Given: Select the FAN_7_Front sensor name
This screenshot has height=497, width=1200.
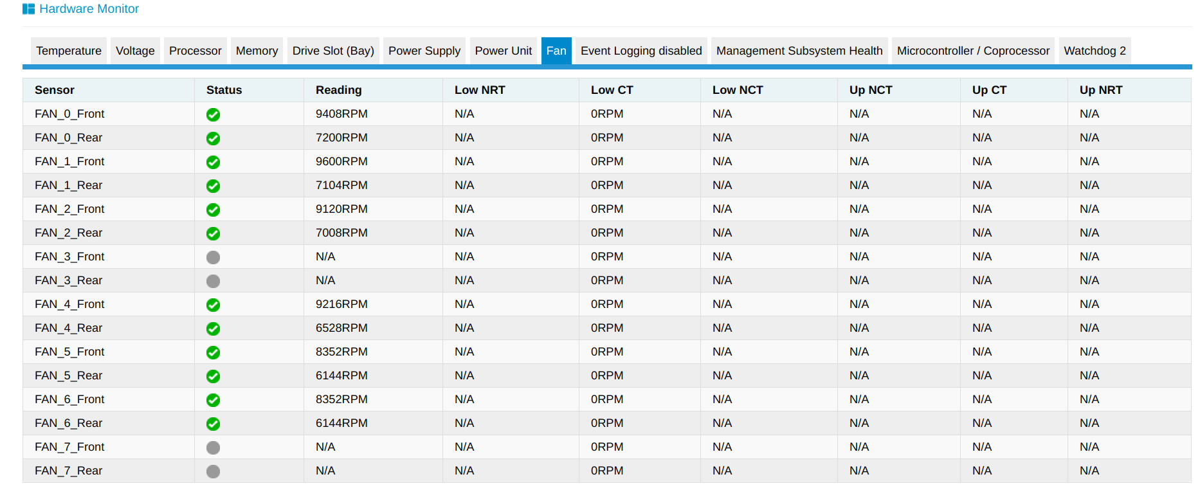Looking at the screenshot, I should pos(69,447).
